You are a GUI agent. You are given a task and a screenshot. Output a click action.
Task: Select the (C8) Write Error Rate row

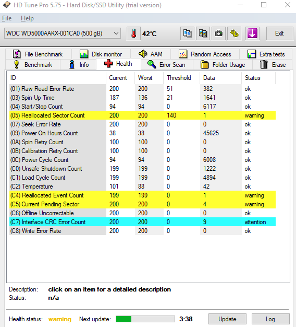coord(142,231)
